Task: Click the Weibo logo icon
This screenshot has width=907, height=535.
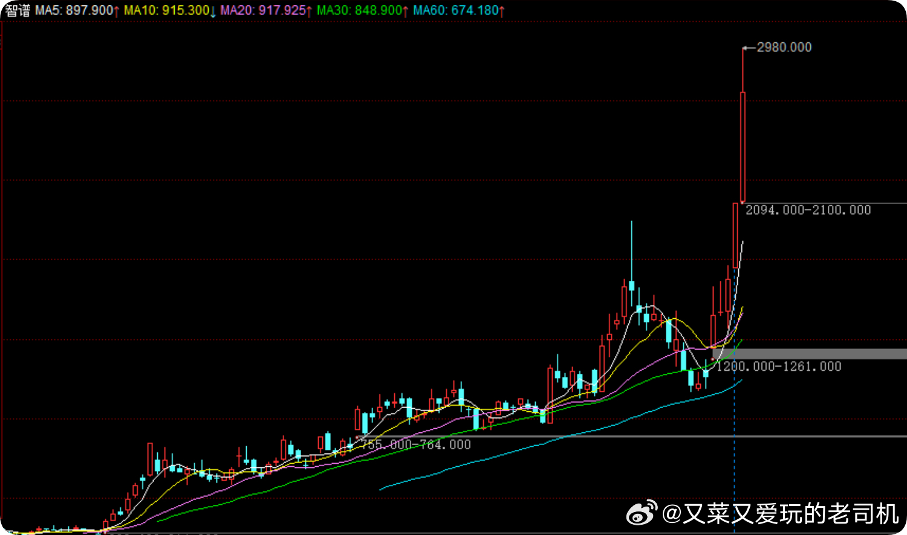Action: point(642,513)
